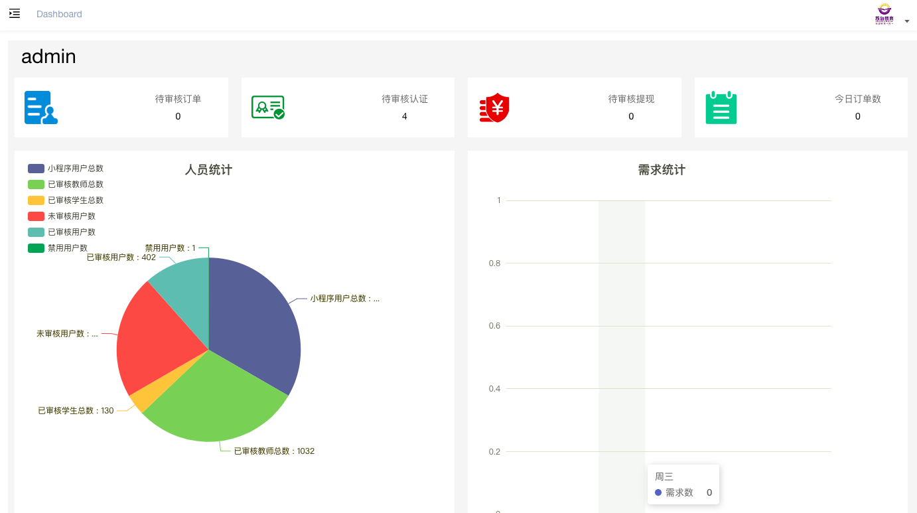Click the 人员统计 chart title

coord(208,170)
